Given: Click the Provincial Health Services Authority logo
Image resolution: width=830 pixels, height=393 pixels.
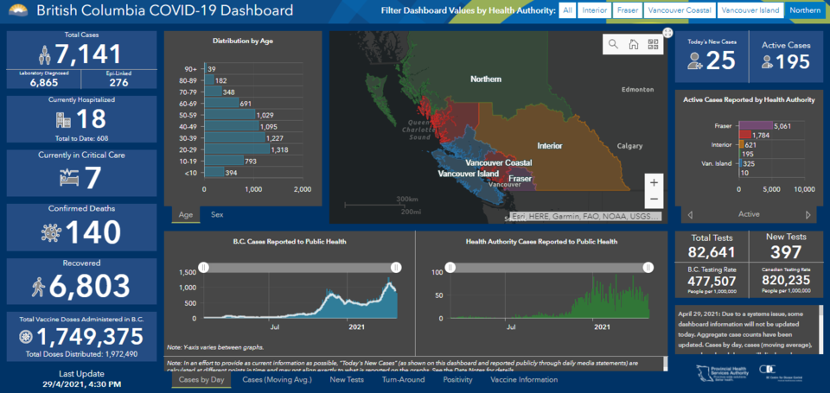Looking at the screenshot, I should [x=723, y=373].
